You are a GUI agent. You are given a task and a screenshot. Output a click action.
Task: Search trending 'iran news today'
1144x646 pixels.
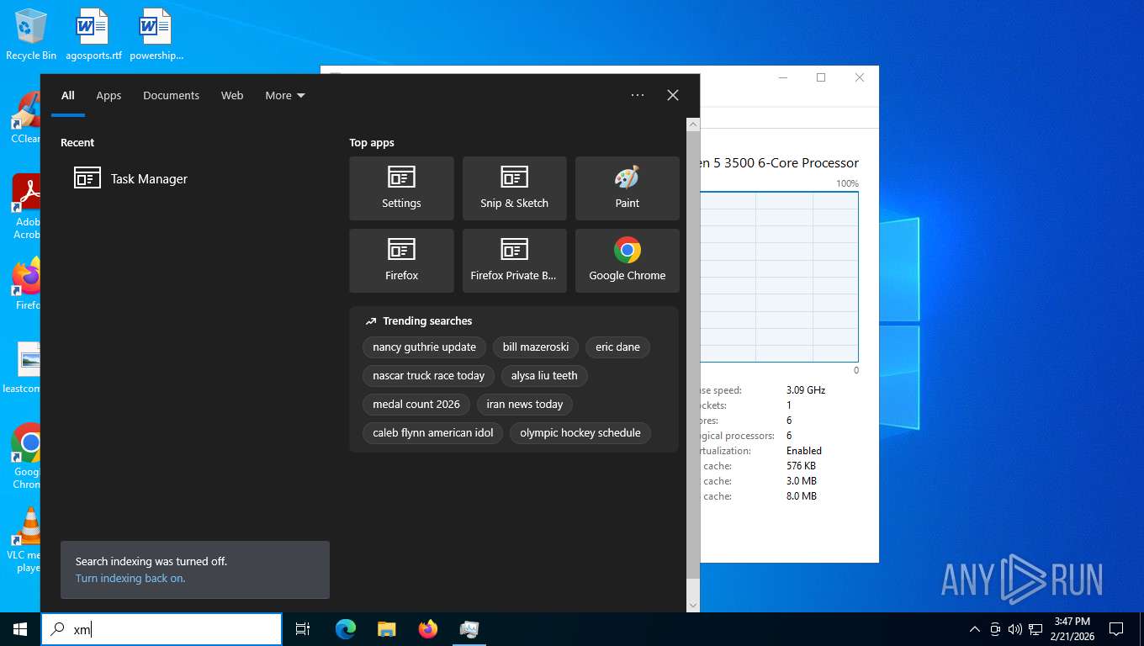(525, 404)
